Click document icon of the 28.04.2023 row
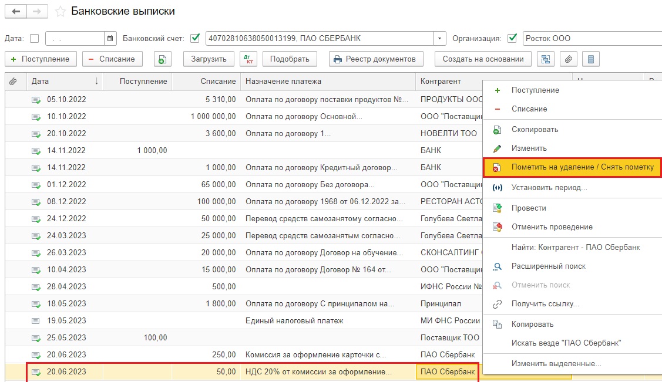 36,287
